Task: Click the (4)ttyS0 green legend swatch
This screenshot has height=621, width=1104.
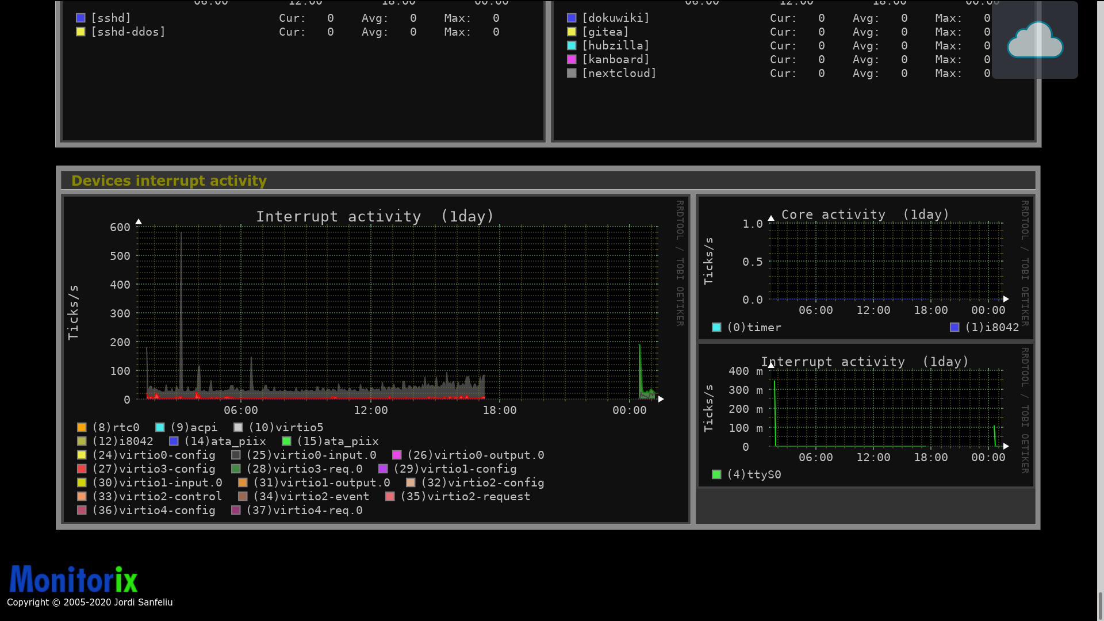Action: (716, 474)
